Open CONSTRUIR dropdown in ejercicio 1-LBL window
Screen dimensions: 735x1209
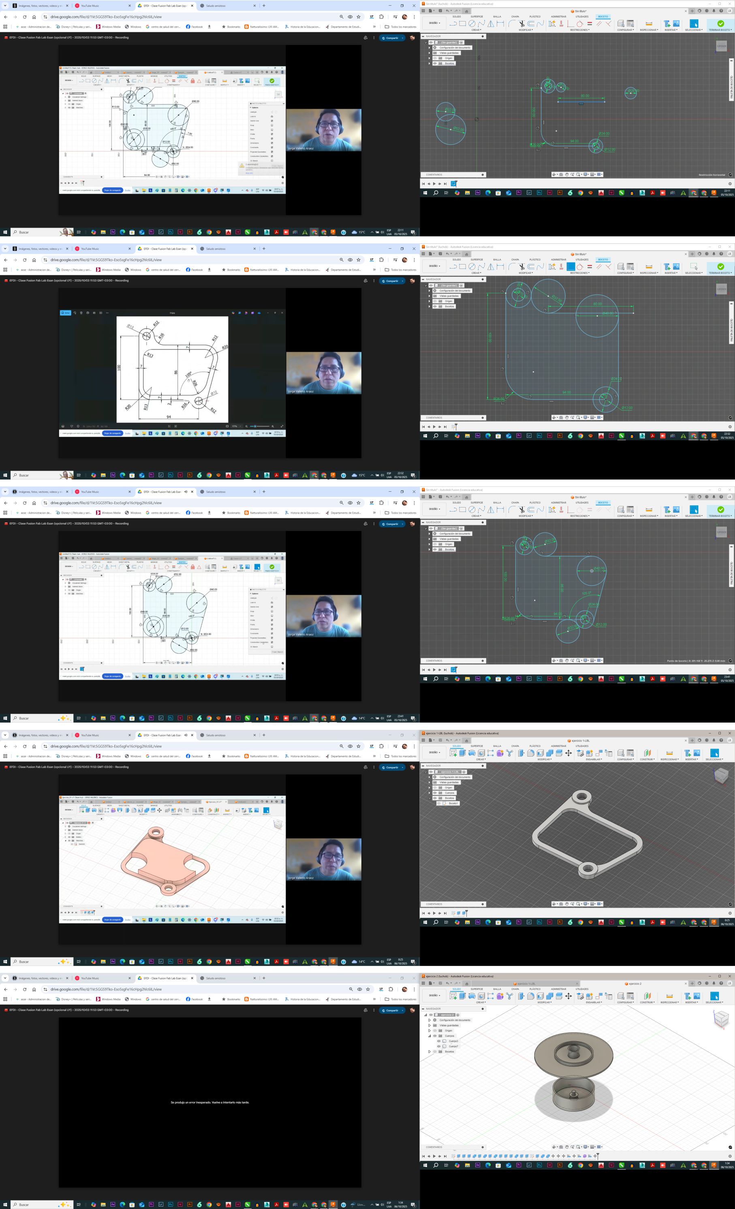647,759
